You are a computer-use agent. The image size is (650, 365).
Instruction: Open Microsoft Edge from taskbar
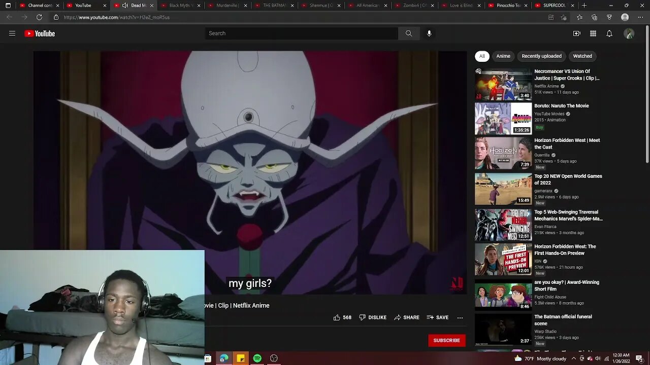[x=224, y=358]
